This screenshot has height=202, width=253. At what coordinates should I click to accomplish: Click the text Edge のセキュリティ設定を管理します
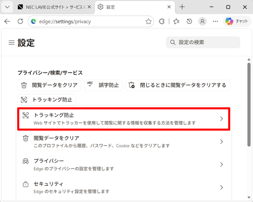pyautogui.click(x=71, y=191)
